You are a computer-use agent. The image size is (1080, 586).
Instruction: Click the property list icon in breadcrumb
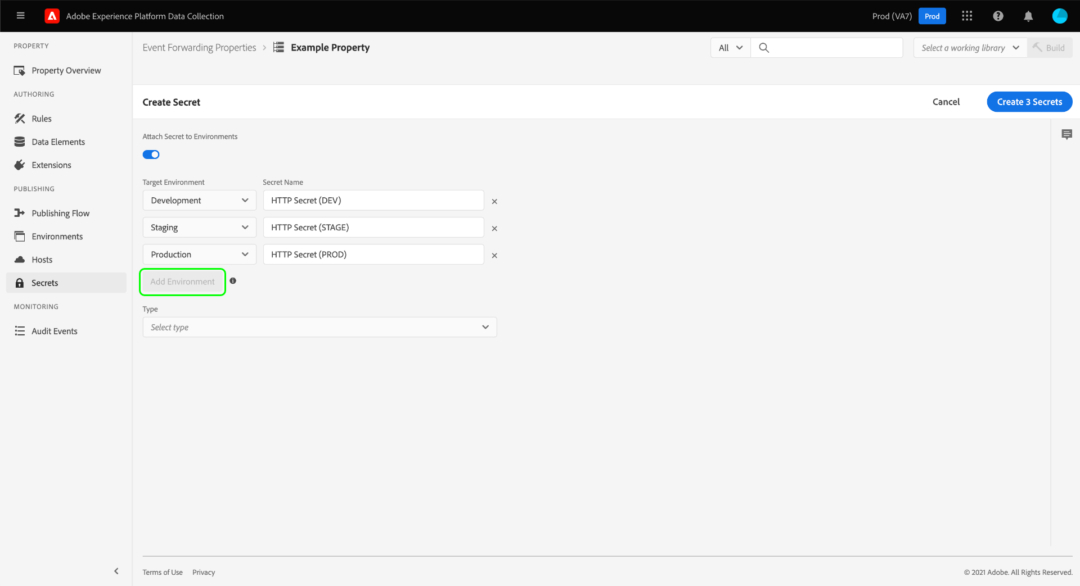pos(278,47)
